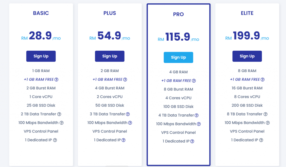This screenshot has height=167, width=286.
Task: Click the question mark beside PRO +1 GB RAM FREE
Action: pos(194,80)
